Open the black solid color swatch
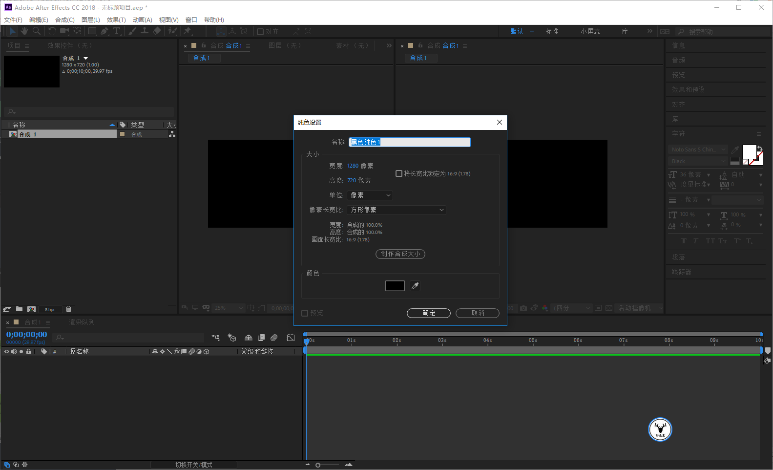 click(x=395, y=286)
